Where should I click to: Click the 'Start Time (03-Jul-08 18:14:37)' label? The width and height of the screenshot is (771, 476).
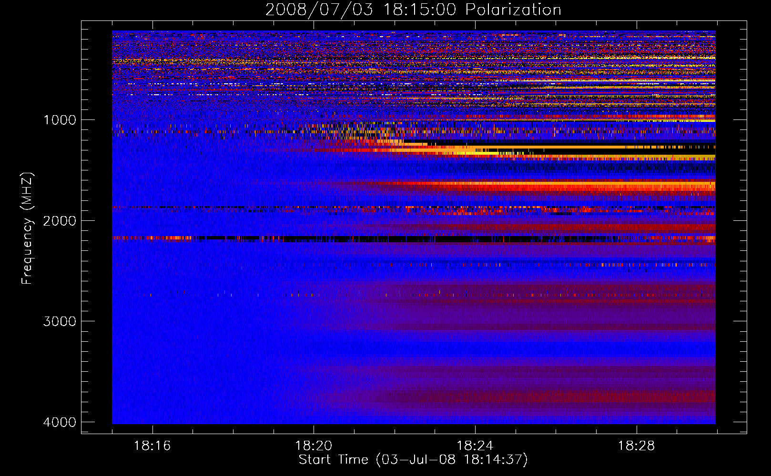pos(413,460)
